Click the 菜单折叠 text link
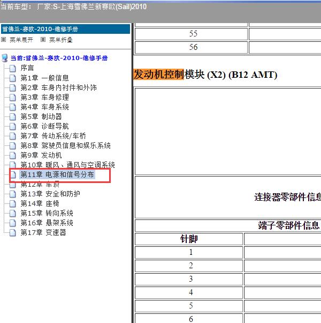 click(x=61, y=40)
